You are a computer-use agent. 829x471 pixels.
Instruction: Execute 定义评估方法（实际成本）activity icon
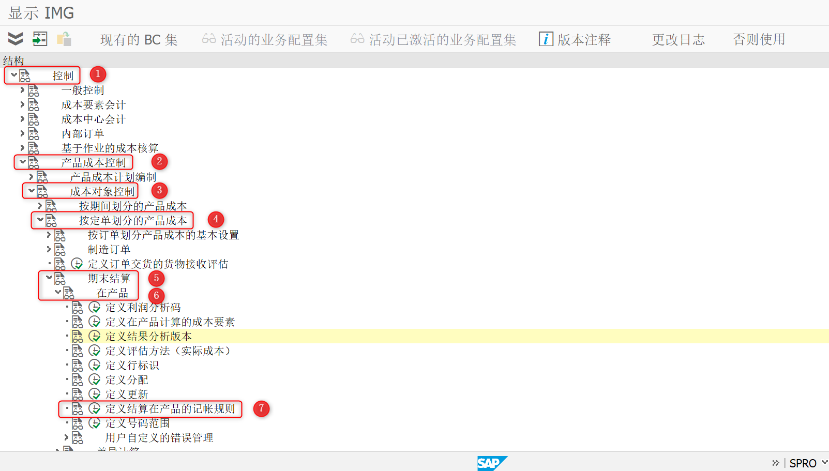tap(94, 351)
